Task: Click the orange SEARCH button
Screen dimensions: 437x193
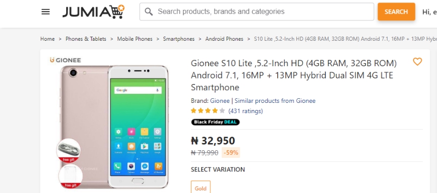Action: click(x=396, y=12)
